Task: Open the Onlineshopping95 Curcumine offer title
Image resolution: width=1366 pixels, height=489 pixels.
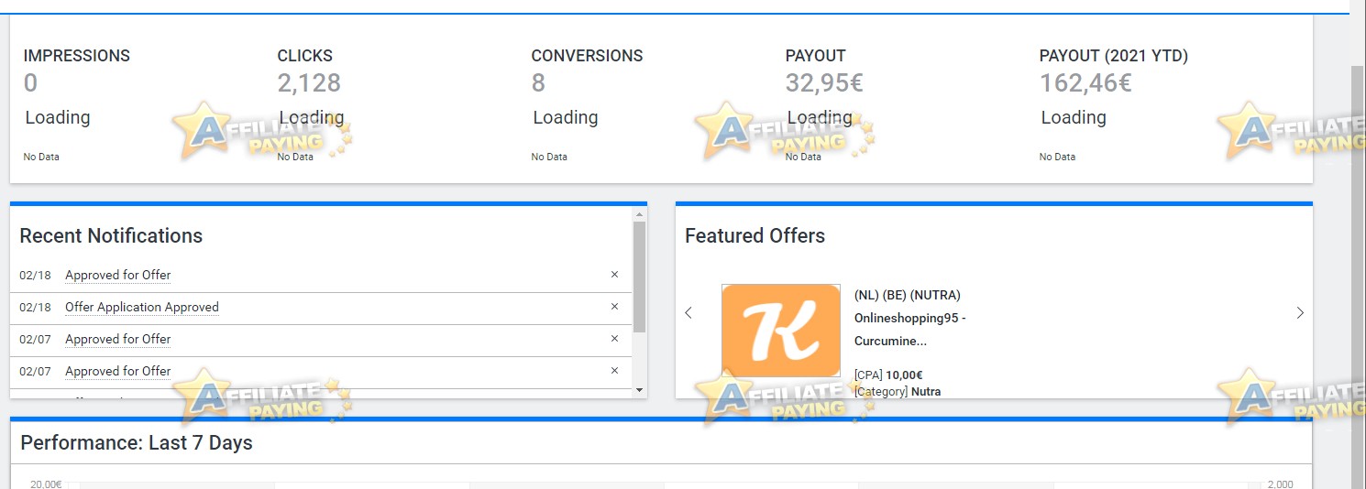Action: [909, 330]
